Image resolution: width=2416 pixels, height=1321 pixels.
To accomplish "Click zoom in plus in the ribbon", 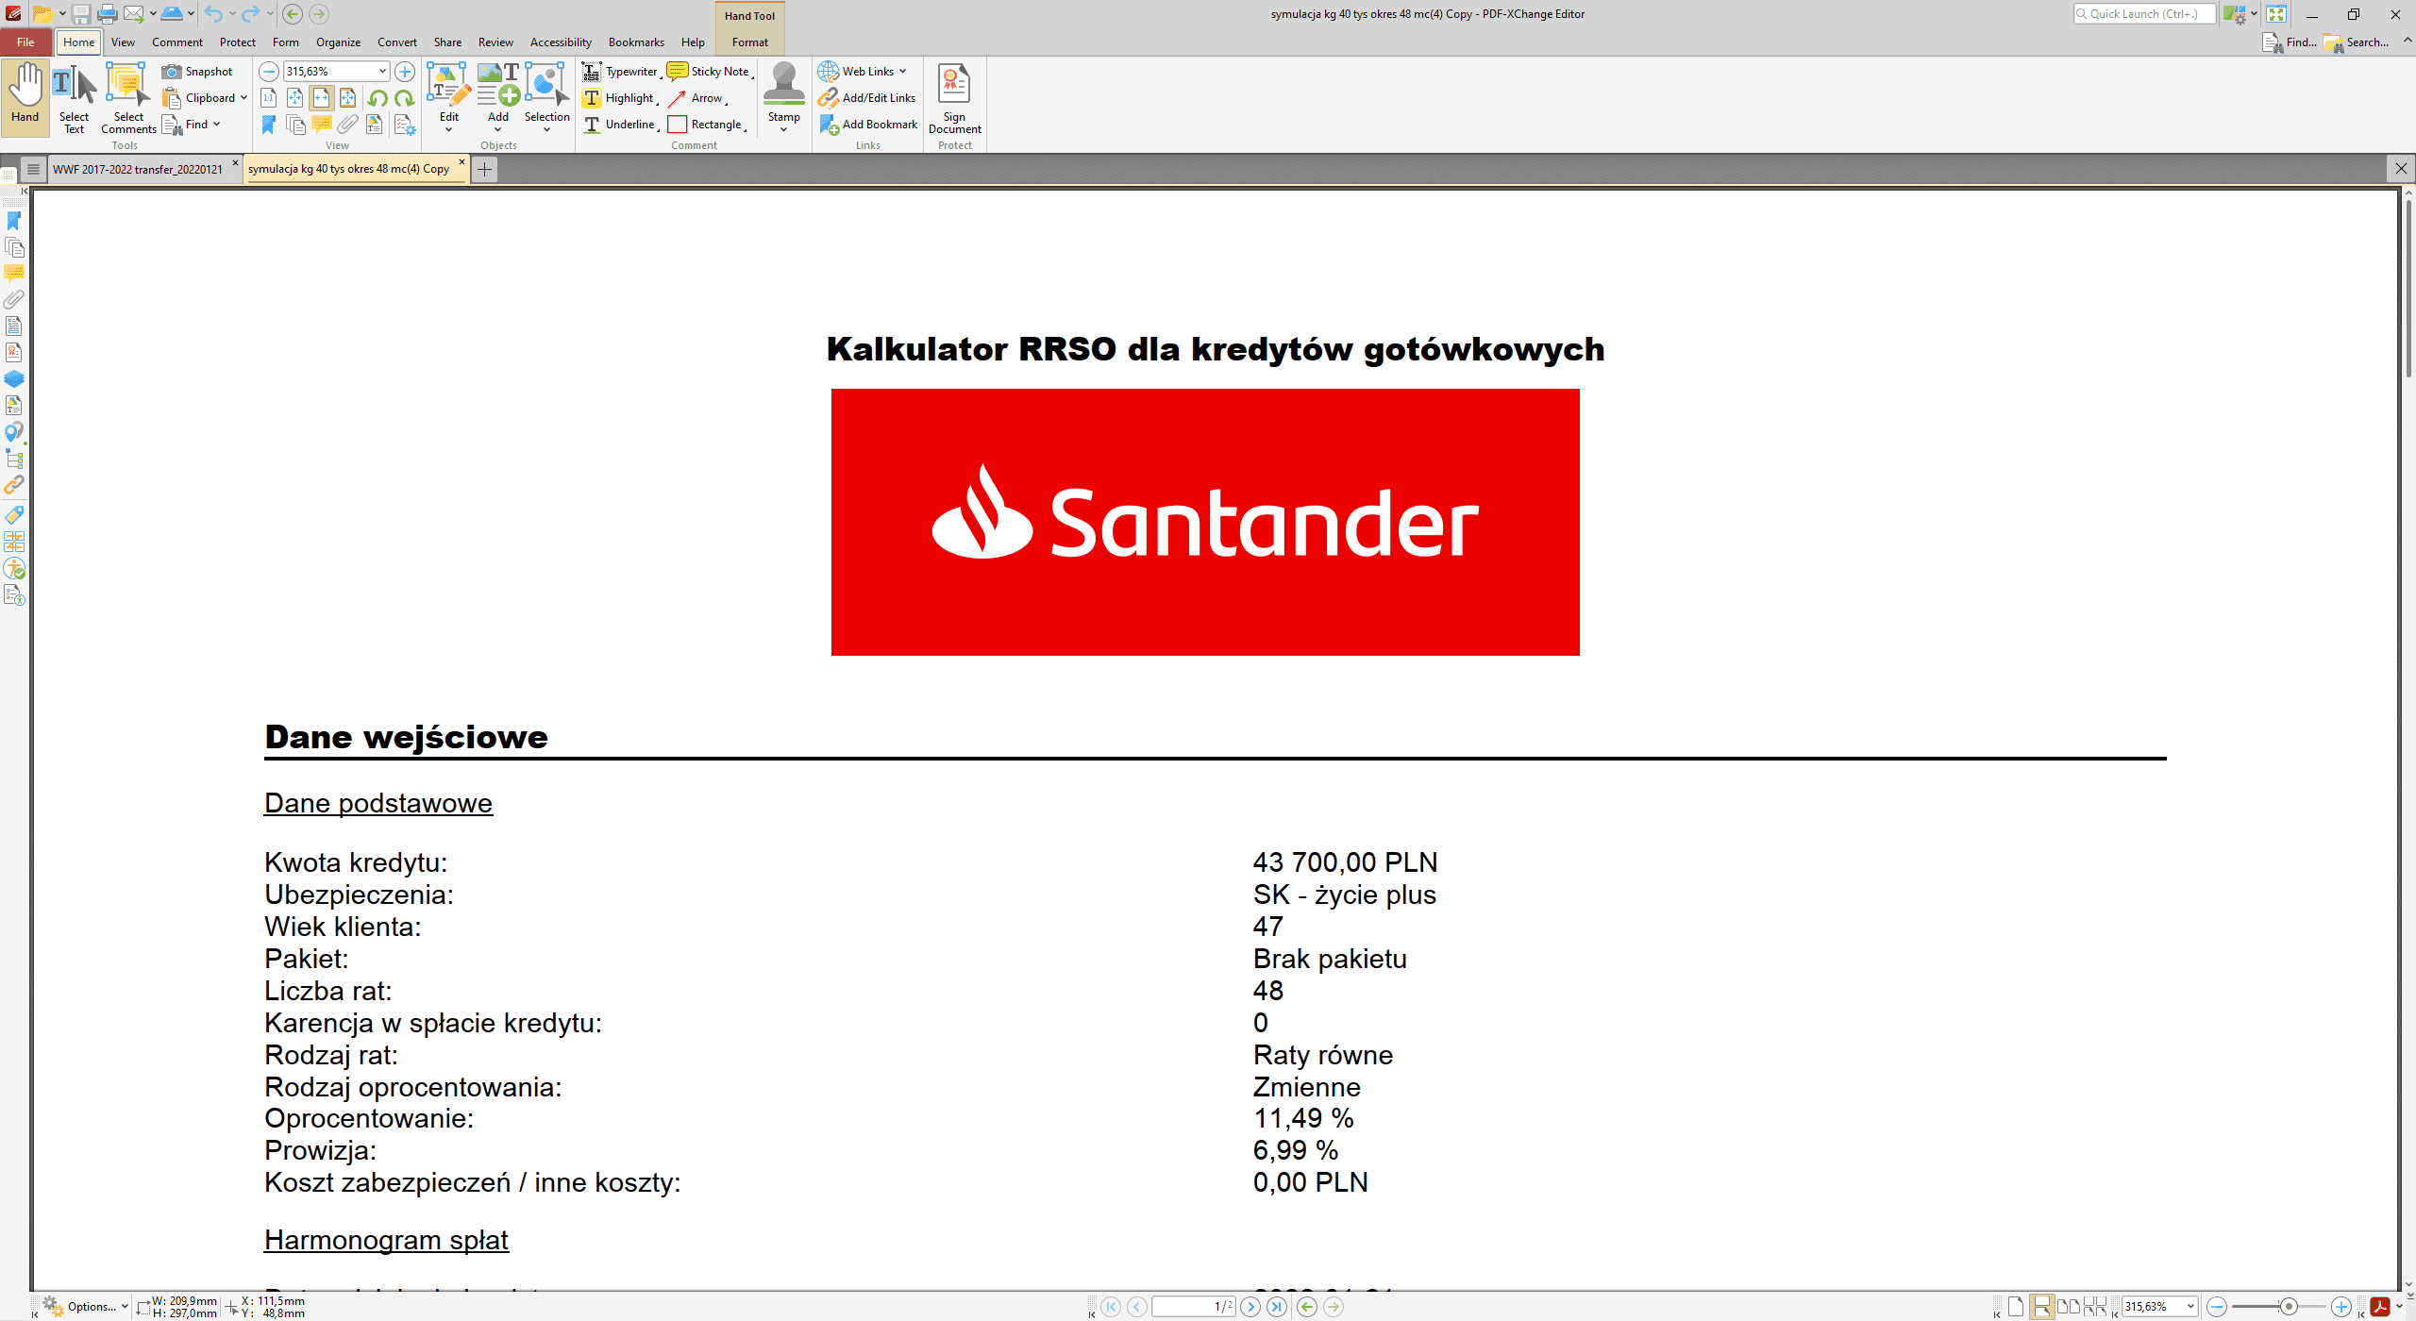I will tap(405, 72).
